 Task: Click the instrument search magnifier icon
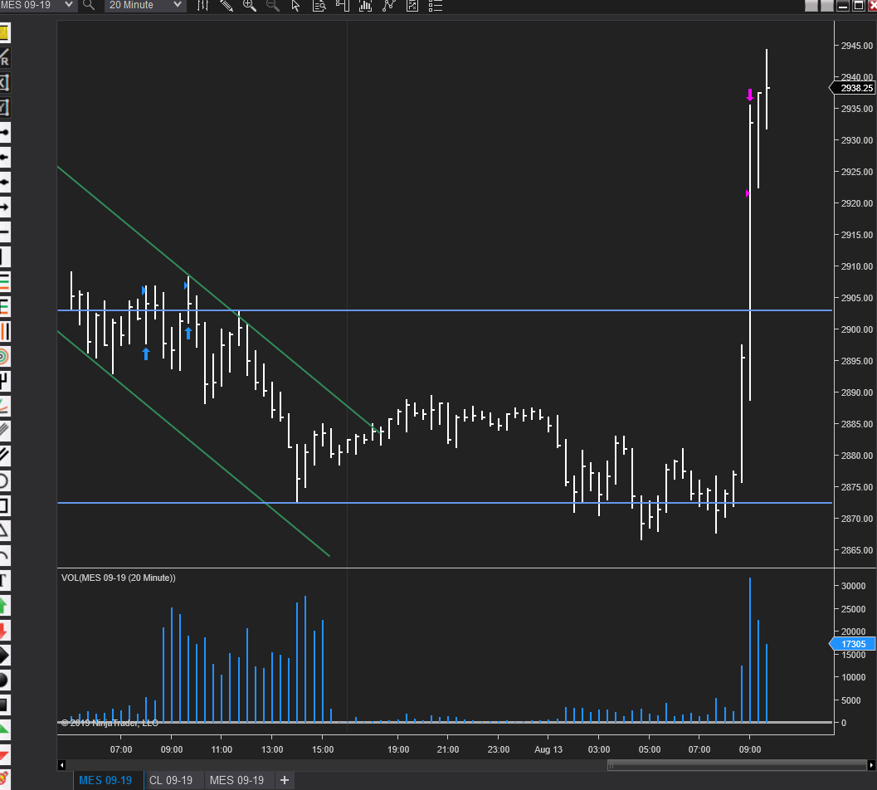[x=89, y=5]
